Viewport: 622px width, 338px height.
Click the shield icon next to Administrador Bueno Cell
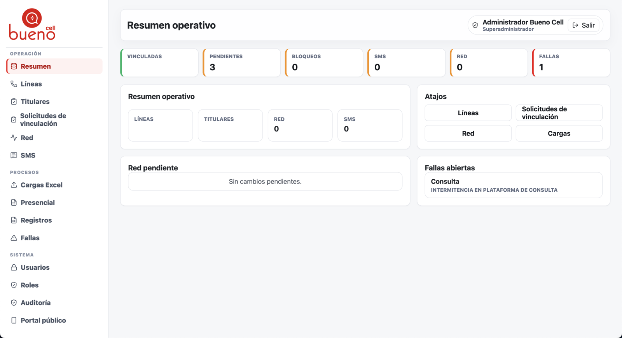tap(475, 25)
